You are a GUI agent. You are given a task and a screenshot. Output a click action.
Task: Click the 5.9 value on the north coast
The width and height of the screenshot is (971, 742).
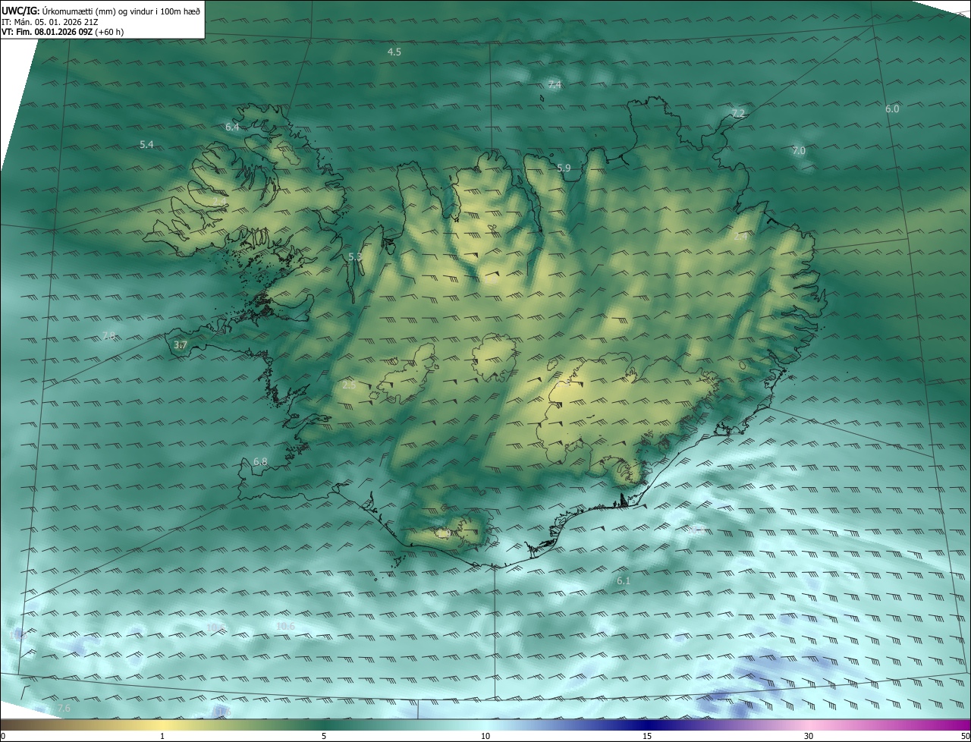(564, 168)
